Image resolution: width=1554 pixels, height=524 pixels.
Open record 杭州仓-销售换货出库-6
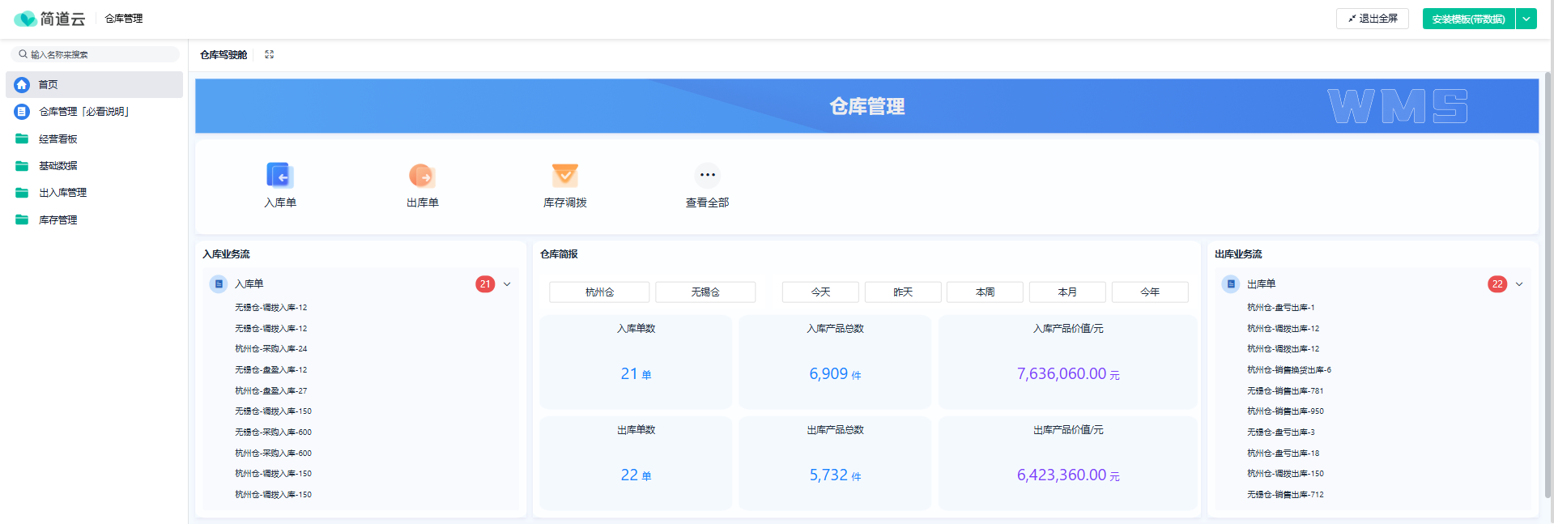click(1289, 370)
